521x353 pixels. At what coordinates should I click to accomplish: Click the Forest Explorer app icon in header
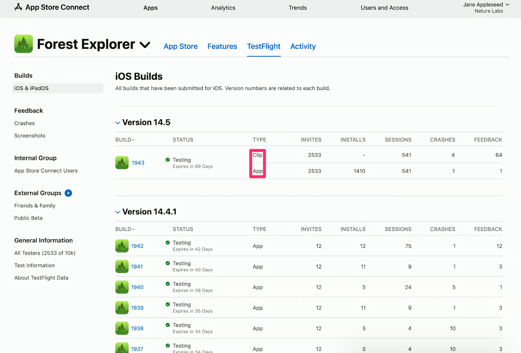pyautogui.click(x=23, y=44)
